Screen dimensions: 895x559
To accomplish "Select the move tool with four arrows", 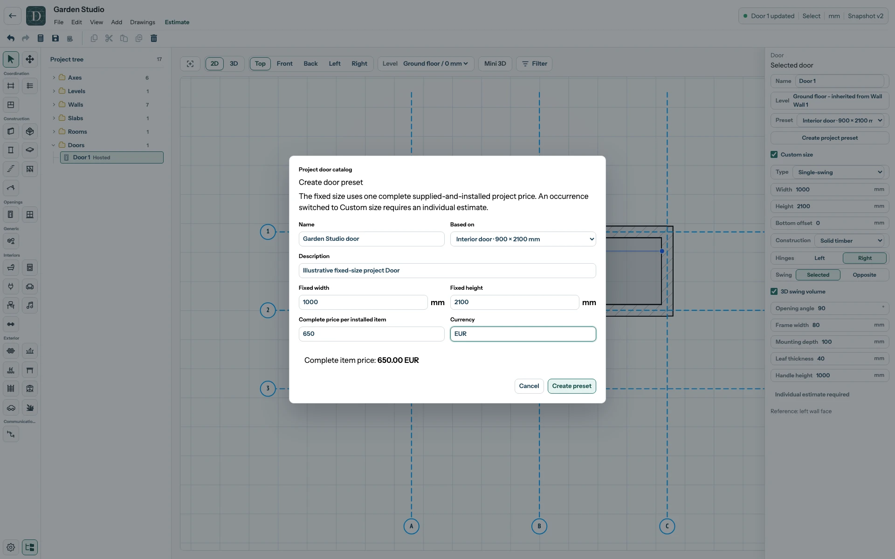I will pos(30,59).
